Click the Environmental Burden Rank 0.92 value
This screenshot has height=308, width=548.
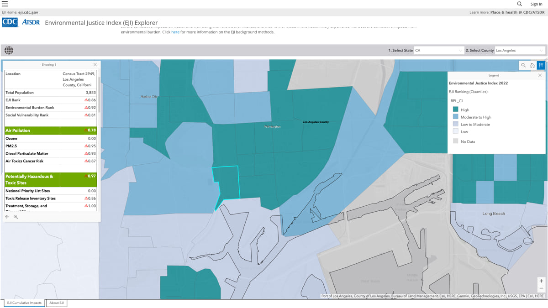[92, 108]
